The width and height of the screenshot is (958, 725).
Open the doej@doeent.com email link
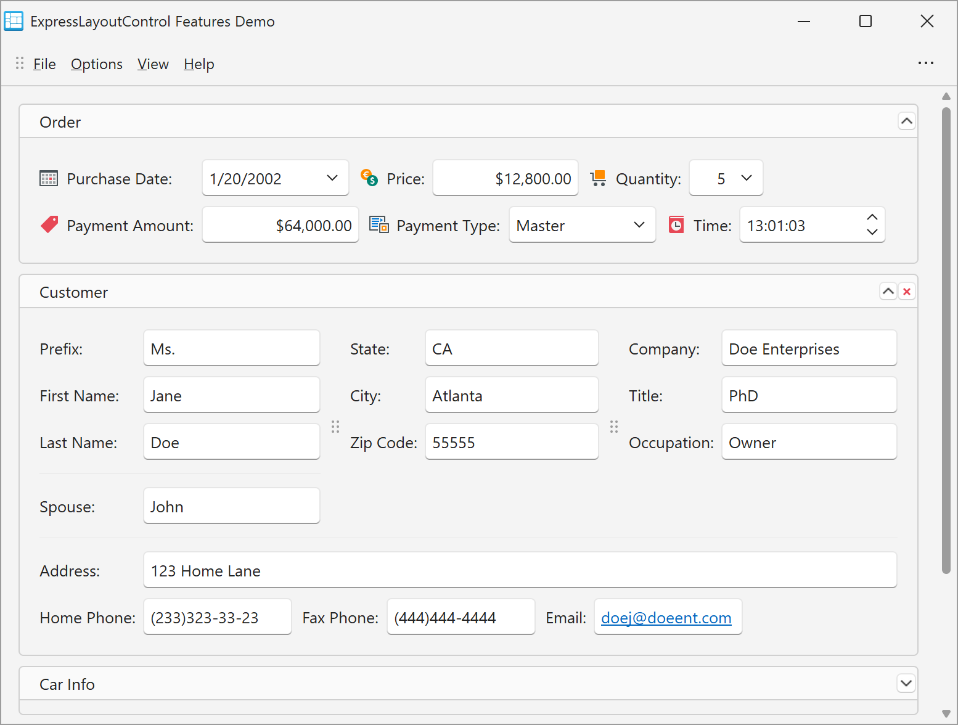(x=666, y=618)
